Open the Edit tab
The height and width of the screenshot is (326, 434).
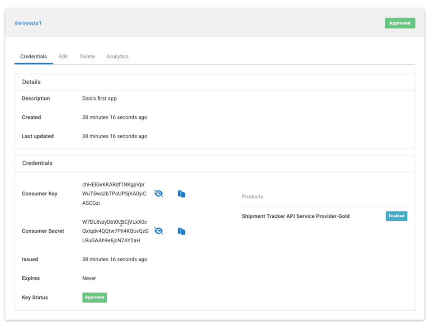(63, 57)
